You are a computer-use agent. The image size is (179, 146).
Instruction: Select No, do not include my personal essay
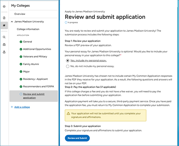(67, 66)
